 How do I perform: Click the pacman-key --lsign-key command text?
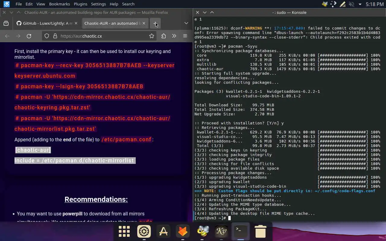click(79, 86)
